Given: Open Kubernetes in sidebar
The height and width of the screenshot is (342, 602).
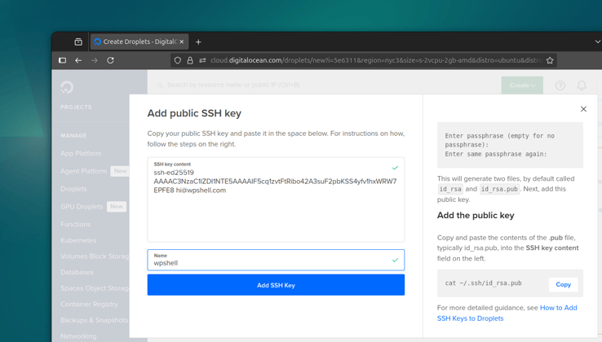Looking at the screenshot, I should pyautogui.click(x=78, y=240).
